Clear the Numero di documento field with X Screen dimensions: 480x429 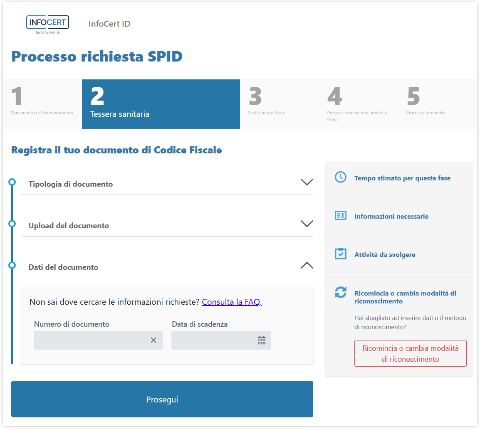(x=153, y=340)
